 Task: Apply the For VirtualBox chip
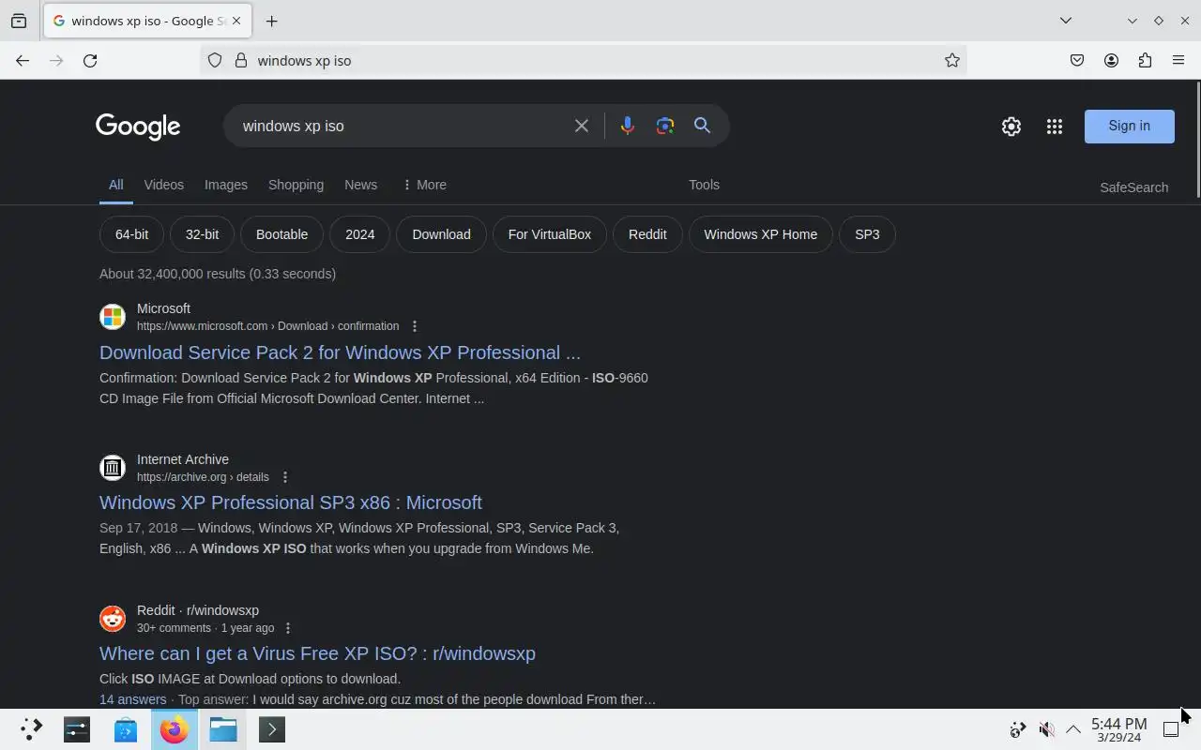click(x=550, y=234)
